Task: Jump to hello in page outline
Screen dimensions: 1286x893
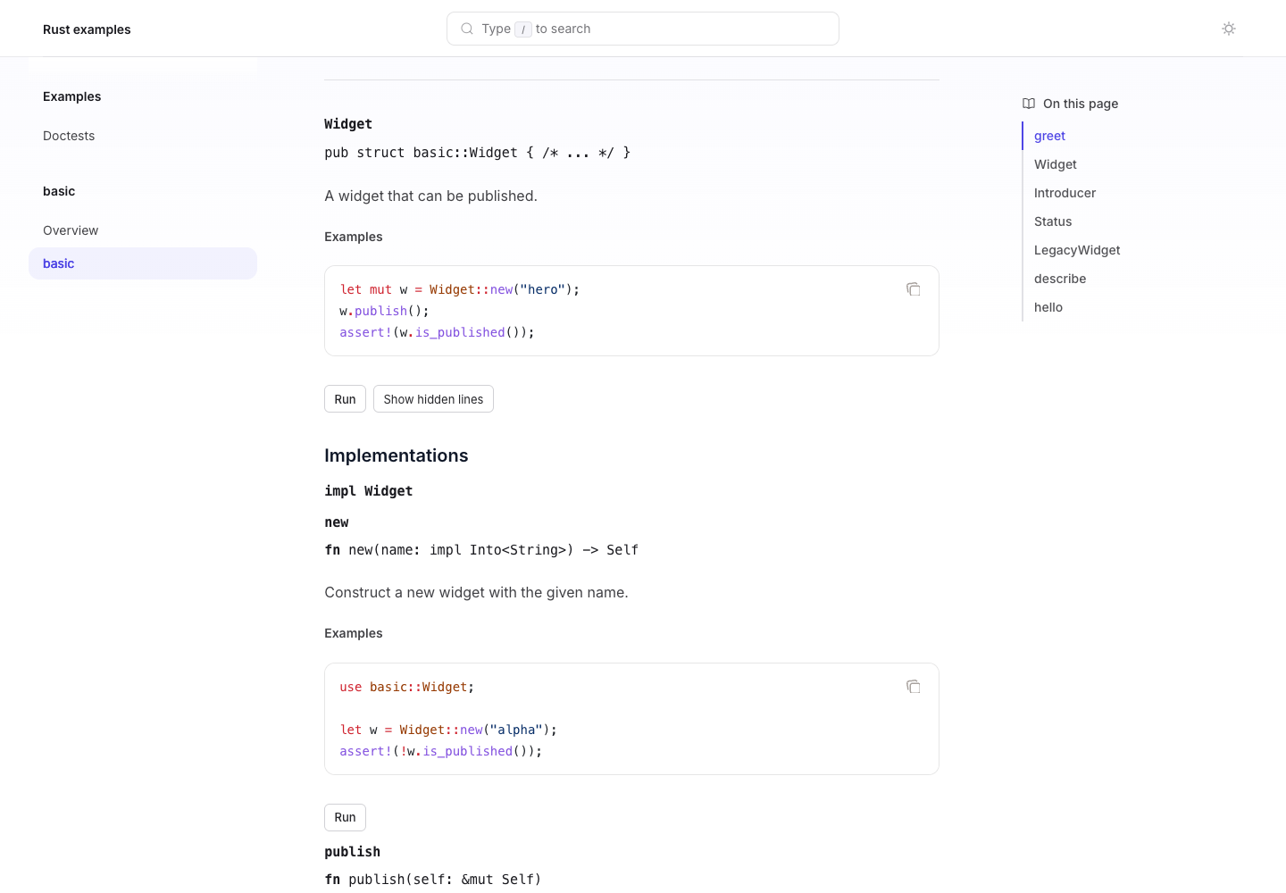Action: 1048,307
